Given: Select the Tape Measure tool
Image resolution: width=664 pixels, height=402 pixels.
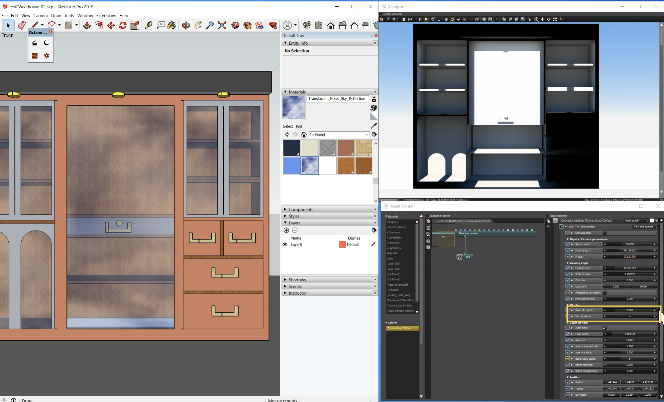Looking at the screenshot, I should click(148, 25).
